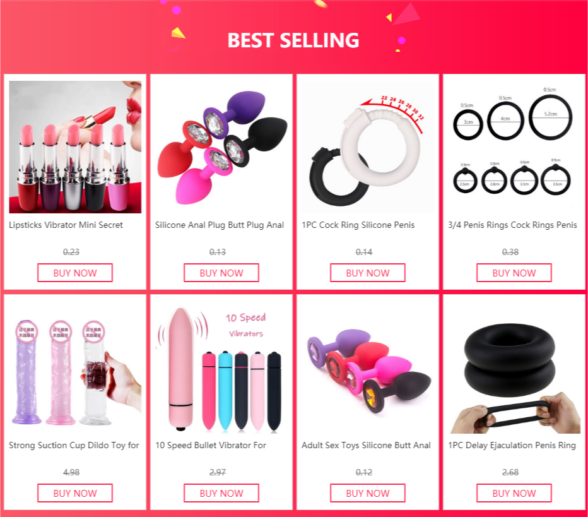Click the BEST SELLING banner heading
588x517 pixels.
point(293,40)
